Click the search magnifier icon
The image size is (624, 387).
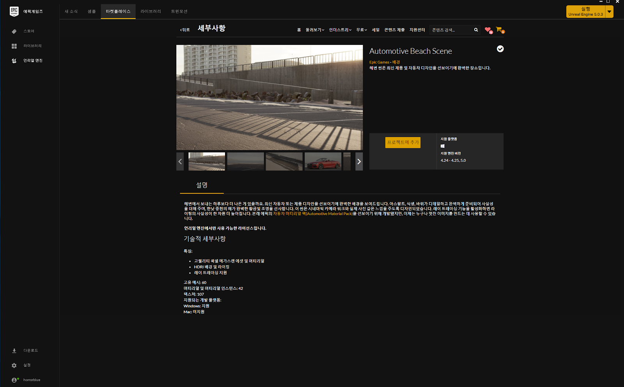[x=476, y=30]
